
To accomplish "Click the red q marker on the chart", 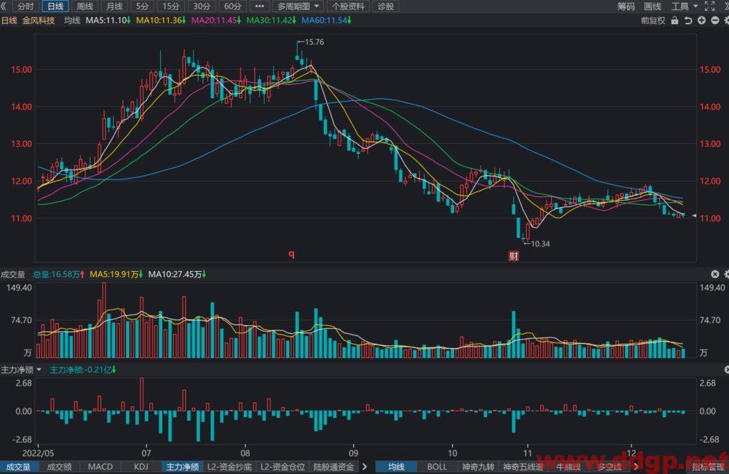I will (x=291, y=254).
